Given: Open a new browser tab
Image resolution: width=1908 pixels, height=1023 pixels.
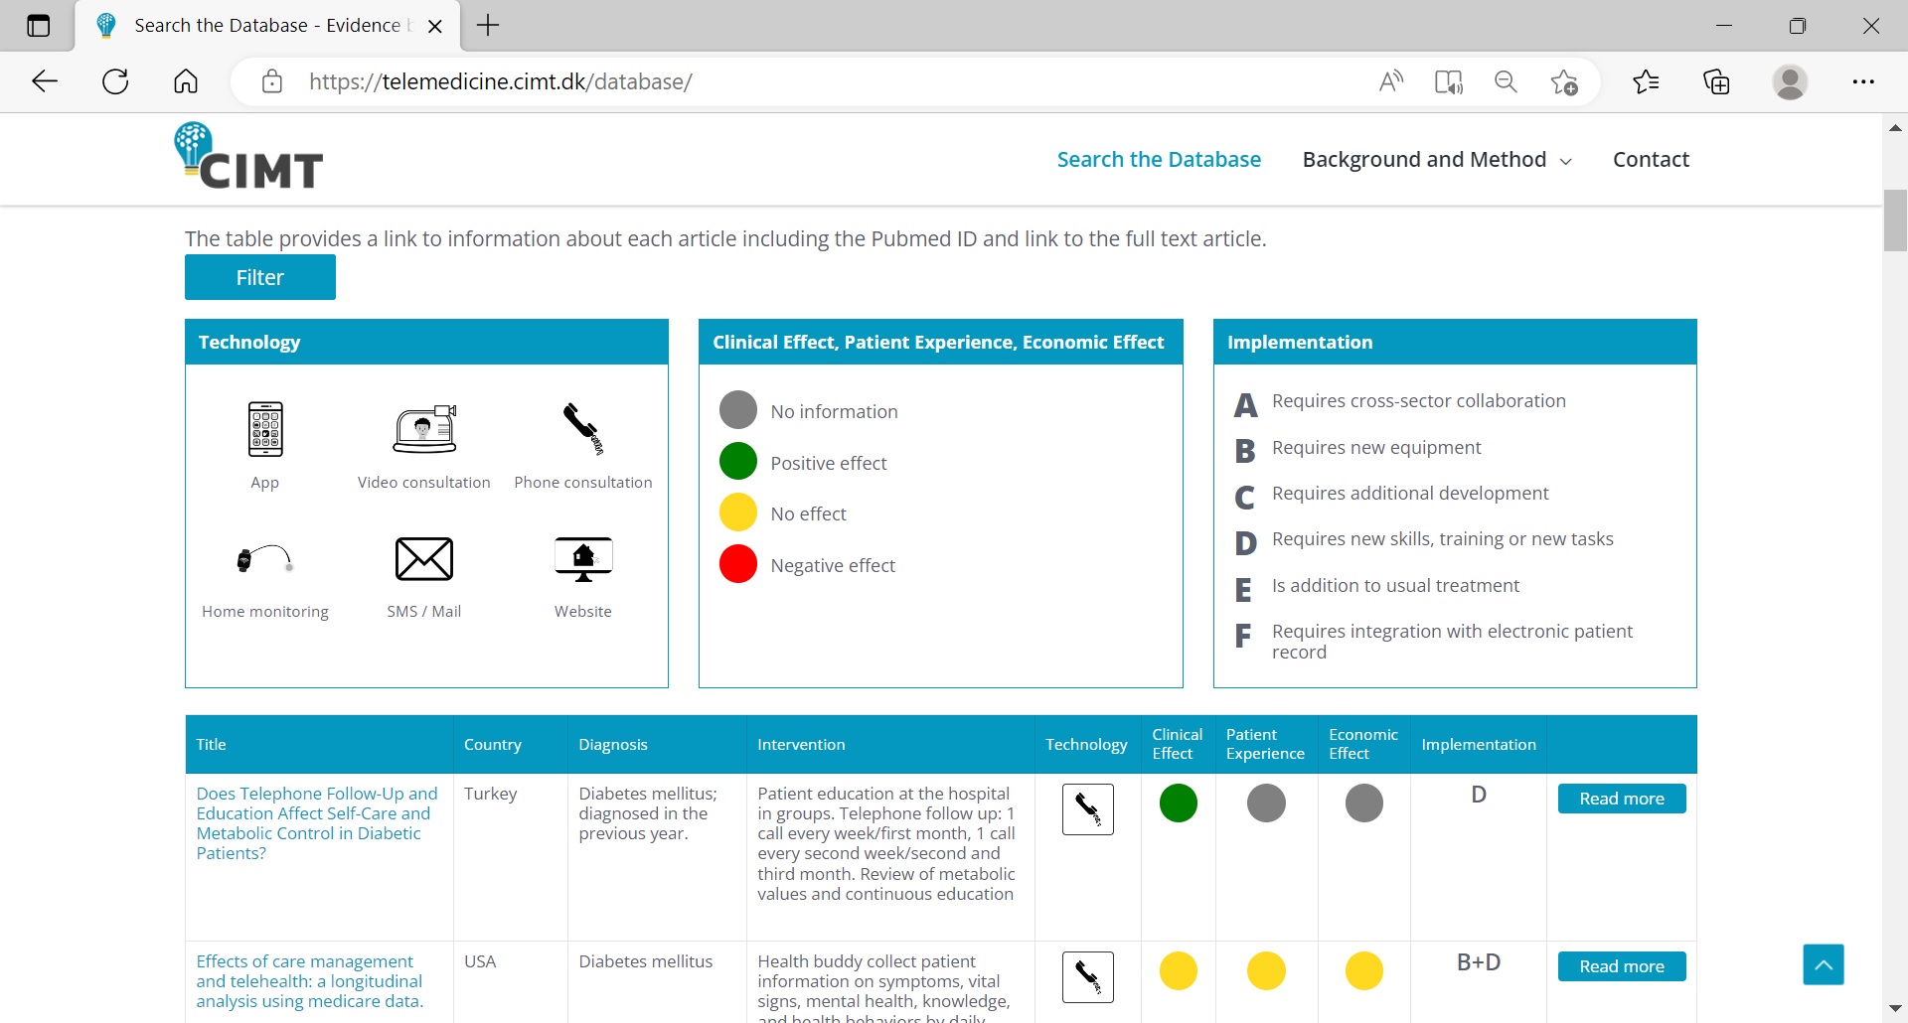Looking at the screenshot, I should 488,26.
